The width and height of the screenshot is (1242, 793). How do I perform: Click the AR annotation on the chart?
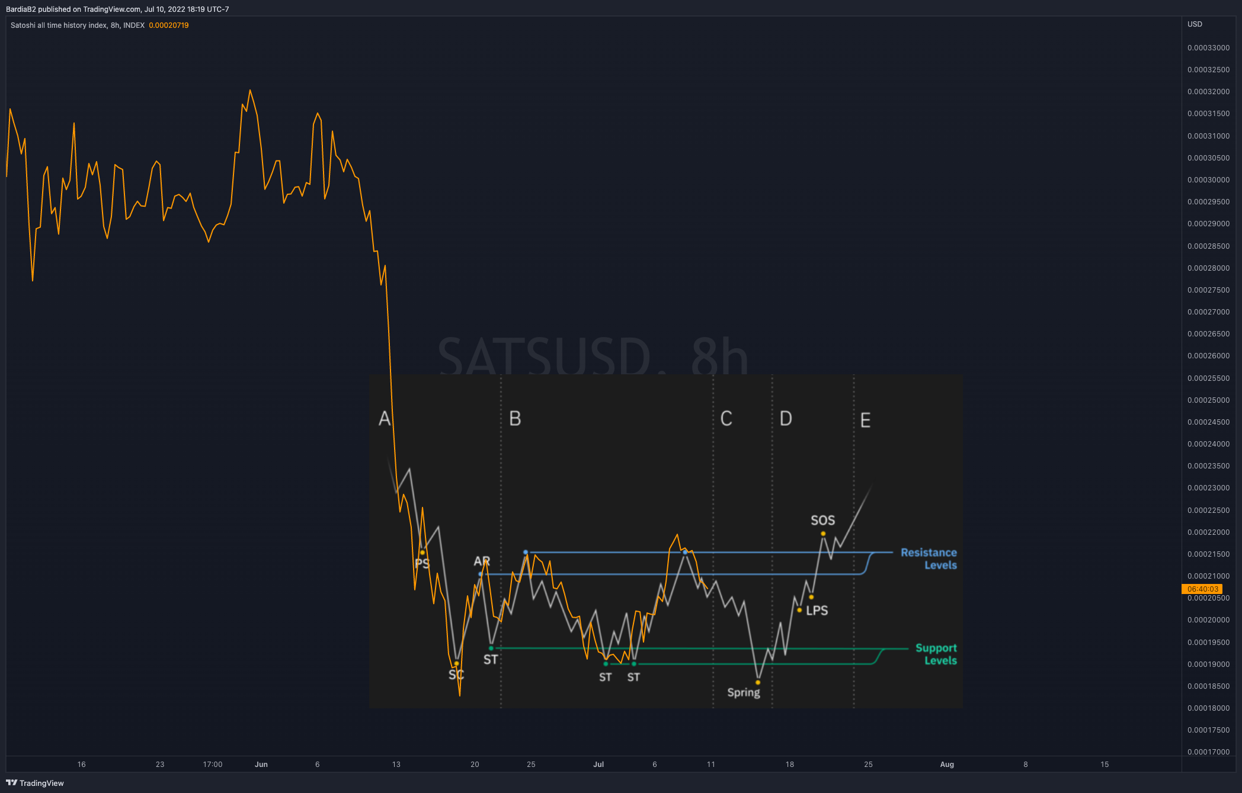[482, 561]
